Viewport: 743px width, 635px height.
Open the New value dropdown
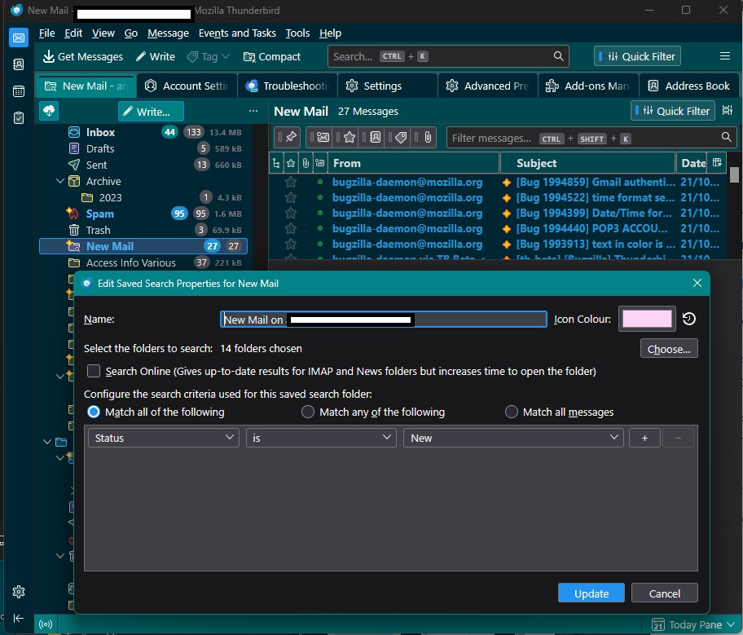coord(513,438)
